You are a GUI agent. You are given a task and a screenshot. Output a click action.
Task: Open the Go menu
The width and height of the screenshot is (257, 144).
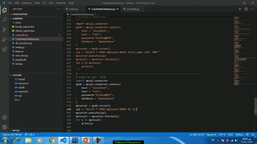(45, 3)
